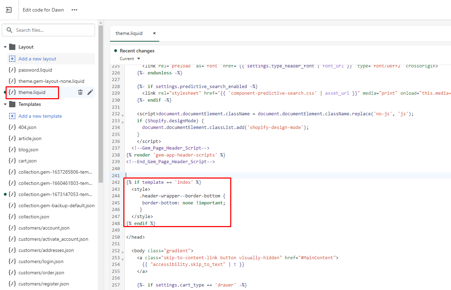Open cart.json template
Image resolution: width=451 pixels, height=290 pixels.
click(28, 161)
